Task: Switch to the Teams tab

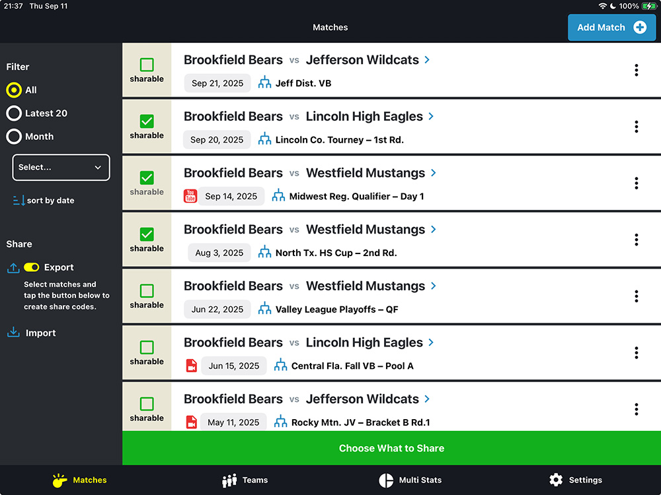Action: tap(245, 480)
